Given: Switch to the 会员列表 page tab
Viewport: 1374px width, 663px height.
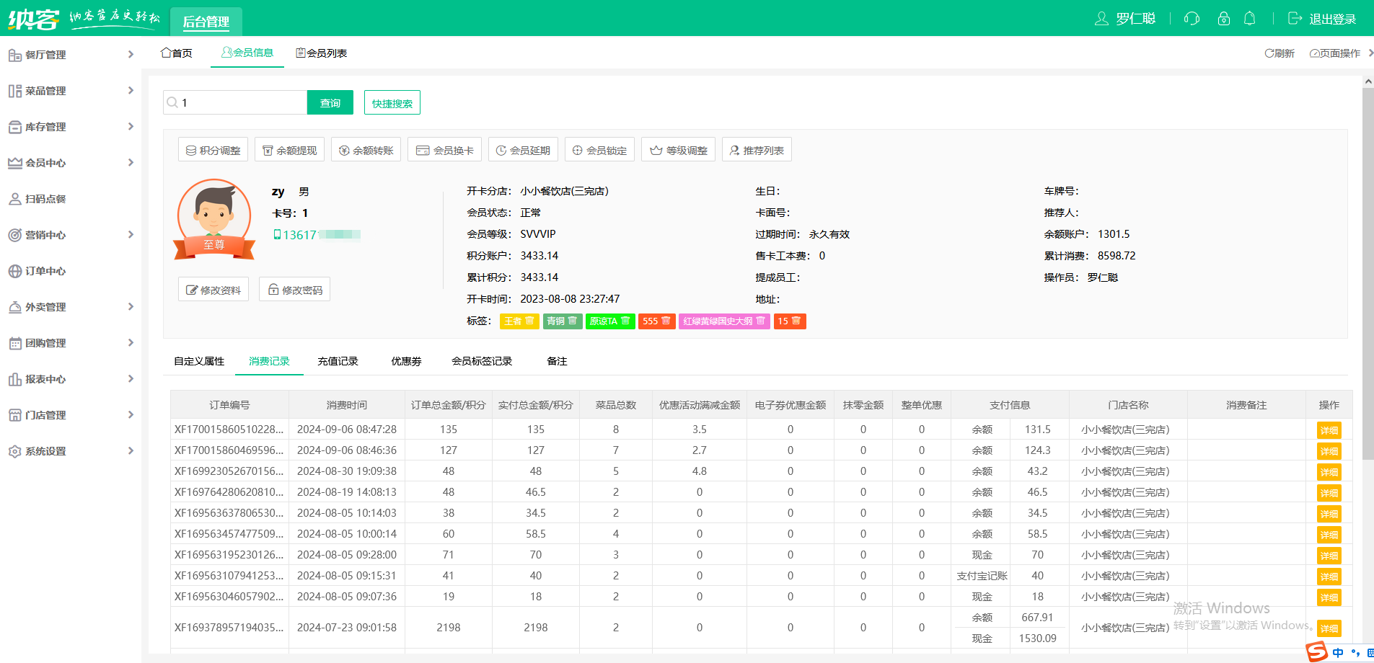Looking at the screenshot, I should 322,53.
